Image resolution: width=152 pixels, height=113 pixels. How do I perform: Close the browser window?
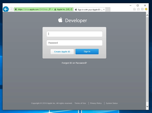[x=145, y=6]
